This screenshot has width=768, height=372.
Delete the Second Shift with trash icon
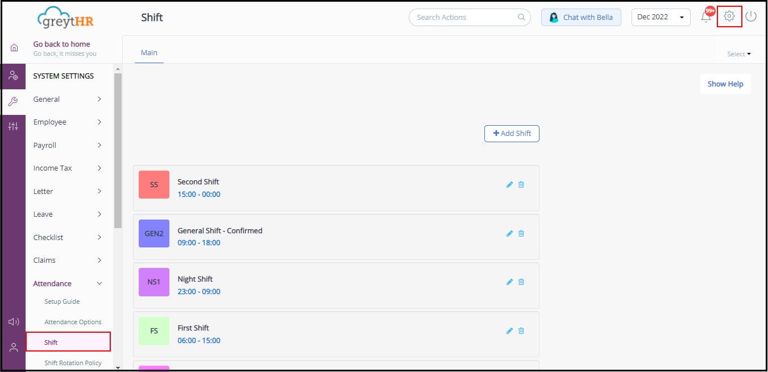tap(521, 185)
